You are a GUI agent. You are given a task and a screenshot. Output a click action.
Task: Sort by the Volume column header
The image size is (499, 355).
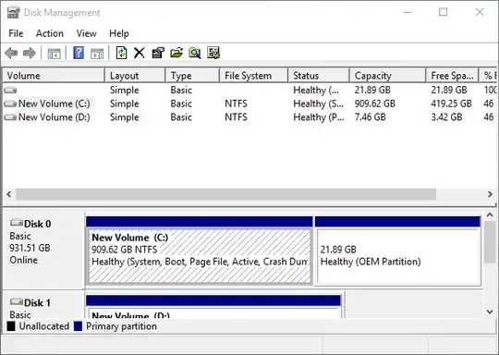pos(54,76)
